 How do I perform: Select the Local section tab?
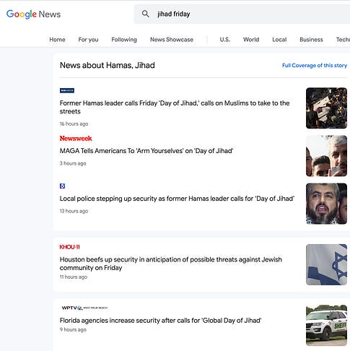pos(279,40)
